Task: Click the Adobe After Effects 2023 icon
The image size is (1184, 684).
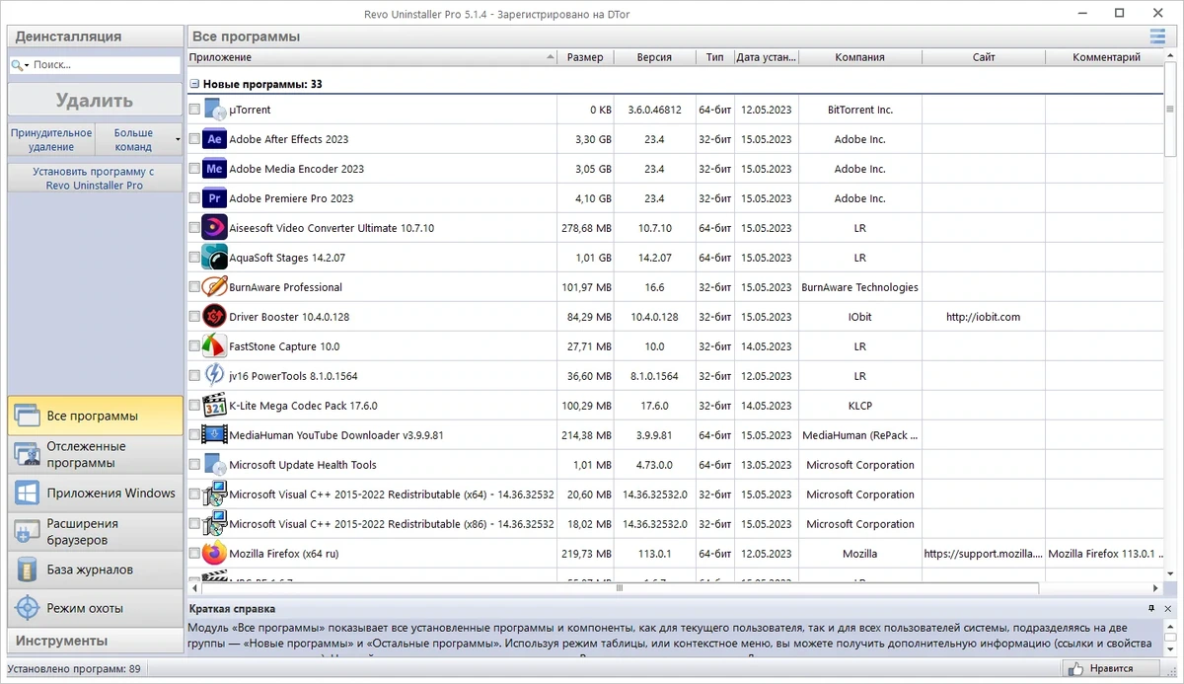Action: [214, 139]
